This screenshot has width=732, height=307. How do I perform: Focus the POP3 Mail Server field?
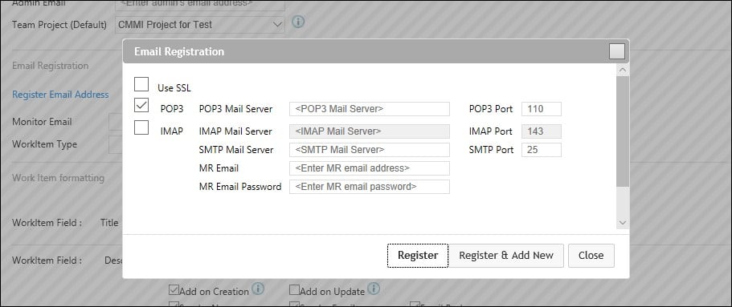370,109
